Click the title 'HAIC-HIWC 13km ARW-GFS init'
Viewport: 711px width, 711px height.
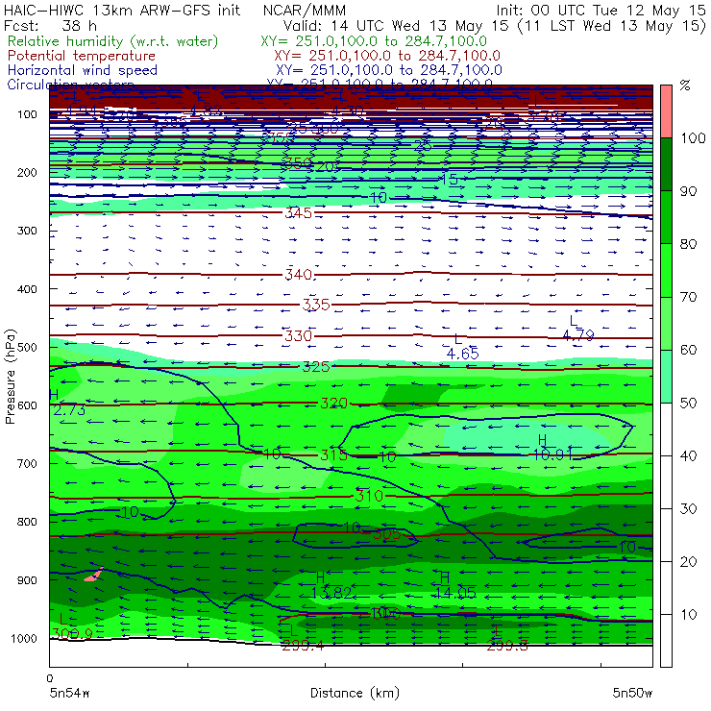tap(122, 11)
